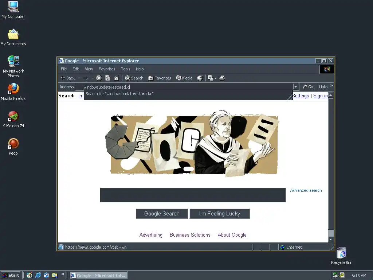Click the Google doodle image
373x280 pixels.
click(x=192, y=144)
